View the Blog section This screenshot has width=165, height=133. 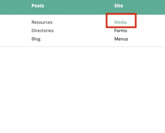coord(36,39)
